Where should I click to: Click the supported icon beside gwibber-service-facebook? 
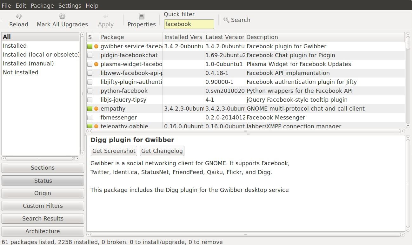point(96,46)
